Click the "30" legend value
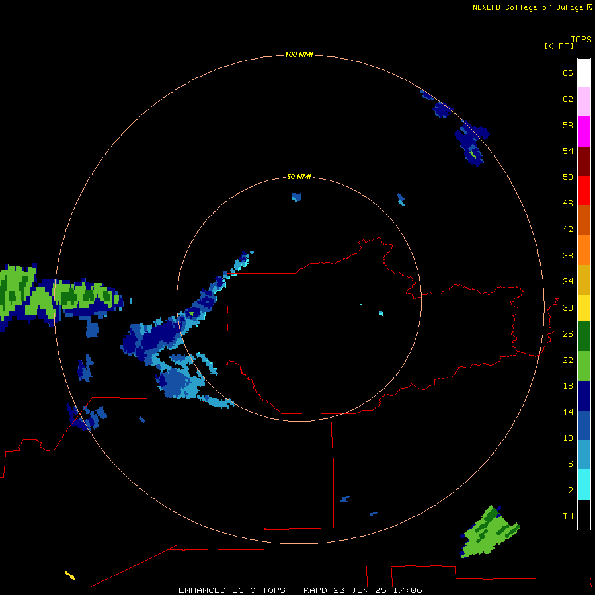 [568, 307]
